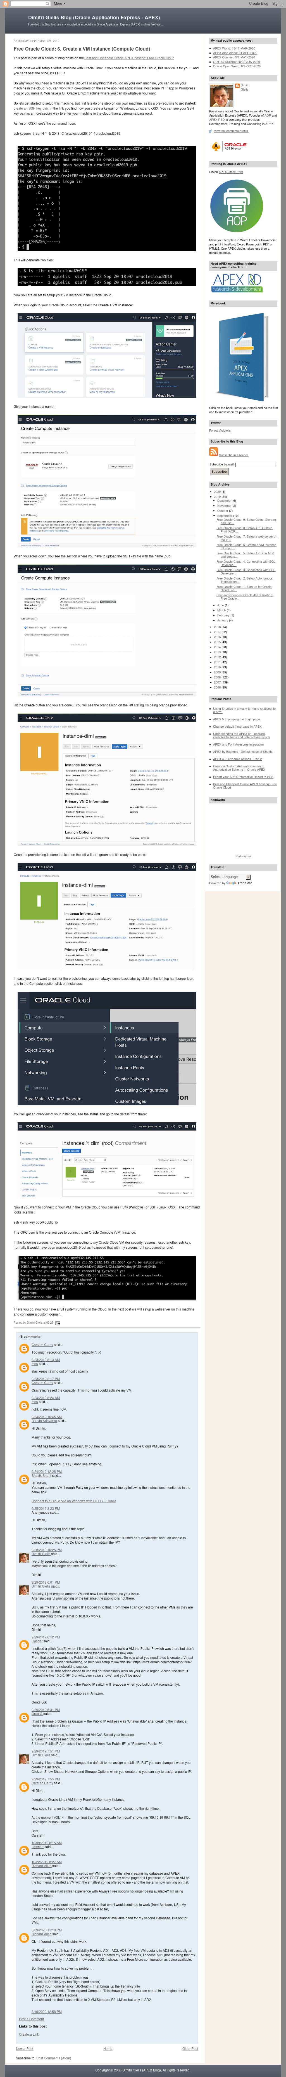This screenshot has height=2077, width=286.
Task: Open the Select Language dropdown
Action: [x=230, y=876]
